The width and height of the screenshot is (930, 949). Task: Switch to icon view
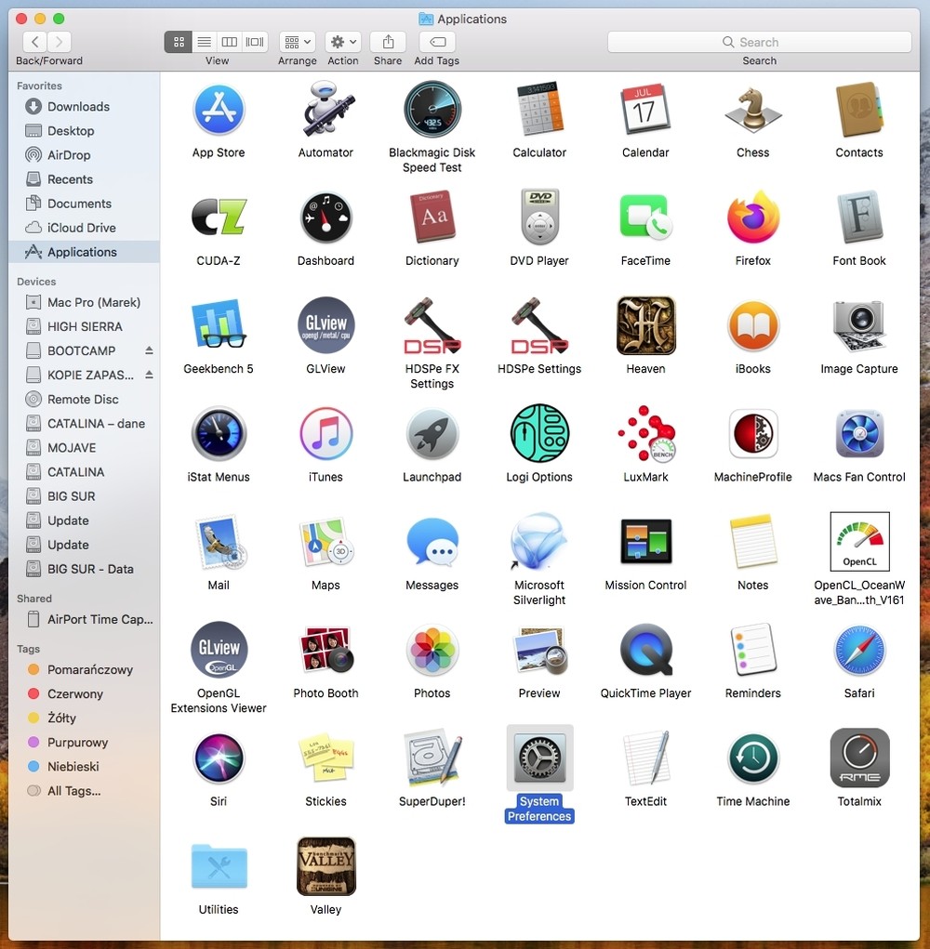[179, 42]
